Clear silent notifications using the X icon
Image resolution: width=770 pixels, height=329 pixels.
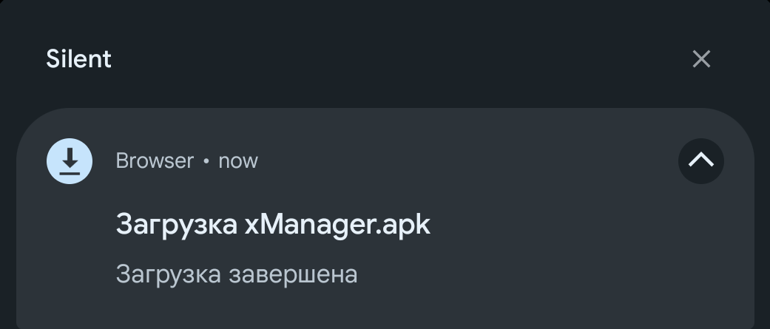(x=700, y=59)
